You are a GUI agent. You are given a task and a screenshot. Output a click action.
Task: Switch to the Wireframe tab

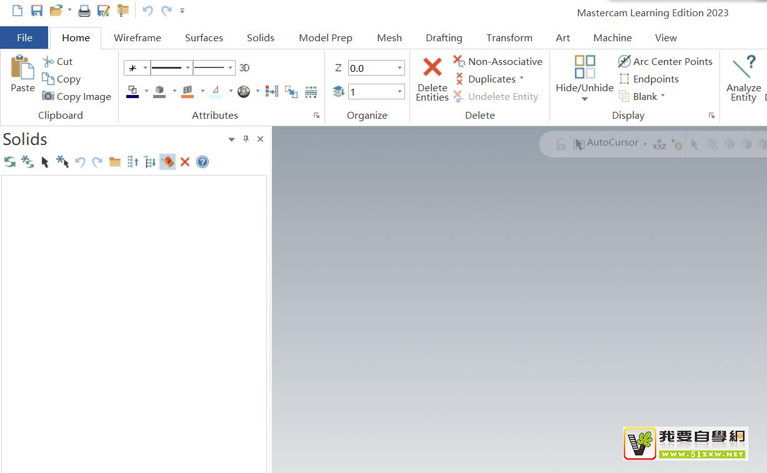[138, 37]
